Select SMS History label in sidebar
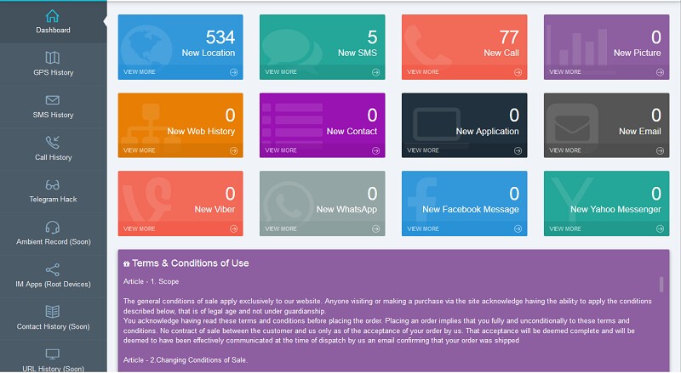681x373 pixels. 53,115
